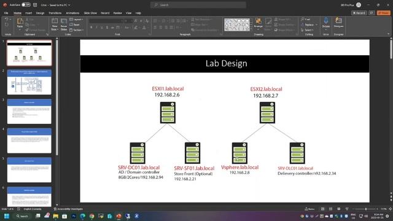The width and height of the screenshot is (393, 221).
Task: Open File Explorer from taskbar
Action: pyautogui.click(x=56, y=216)
